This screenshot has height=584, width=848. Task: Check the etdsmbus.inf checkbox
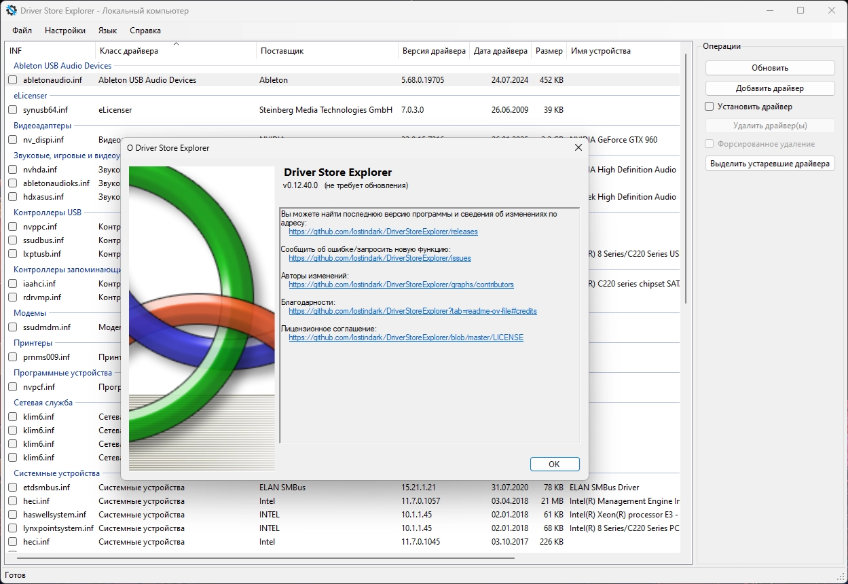12,488
